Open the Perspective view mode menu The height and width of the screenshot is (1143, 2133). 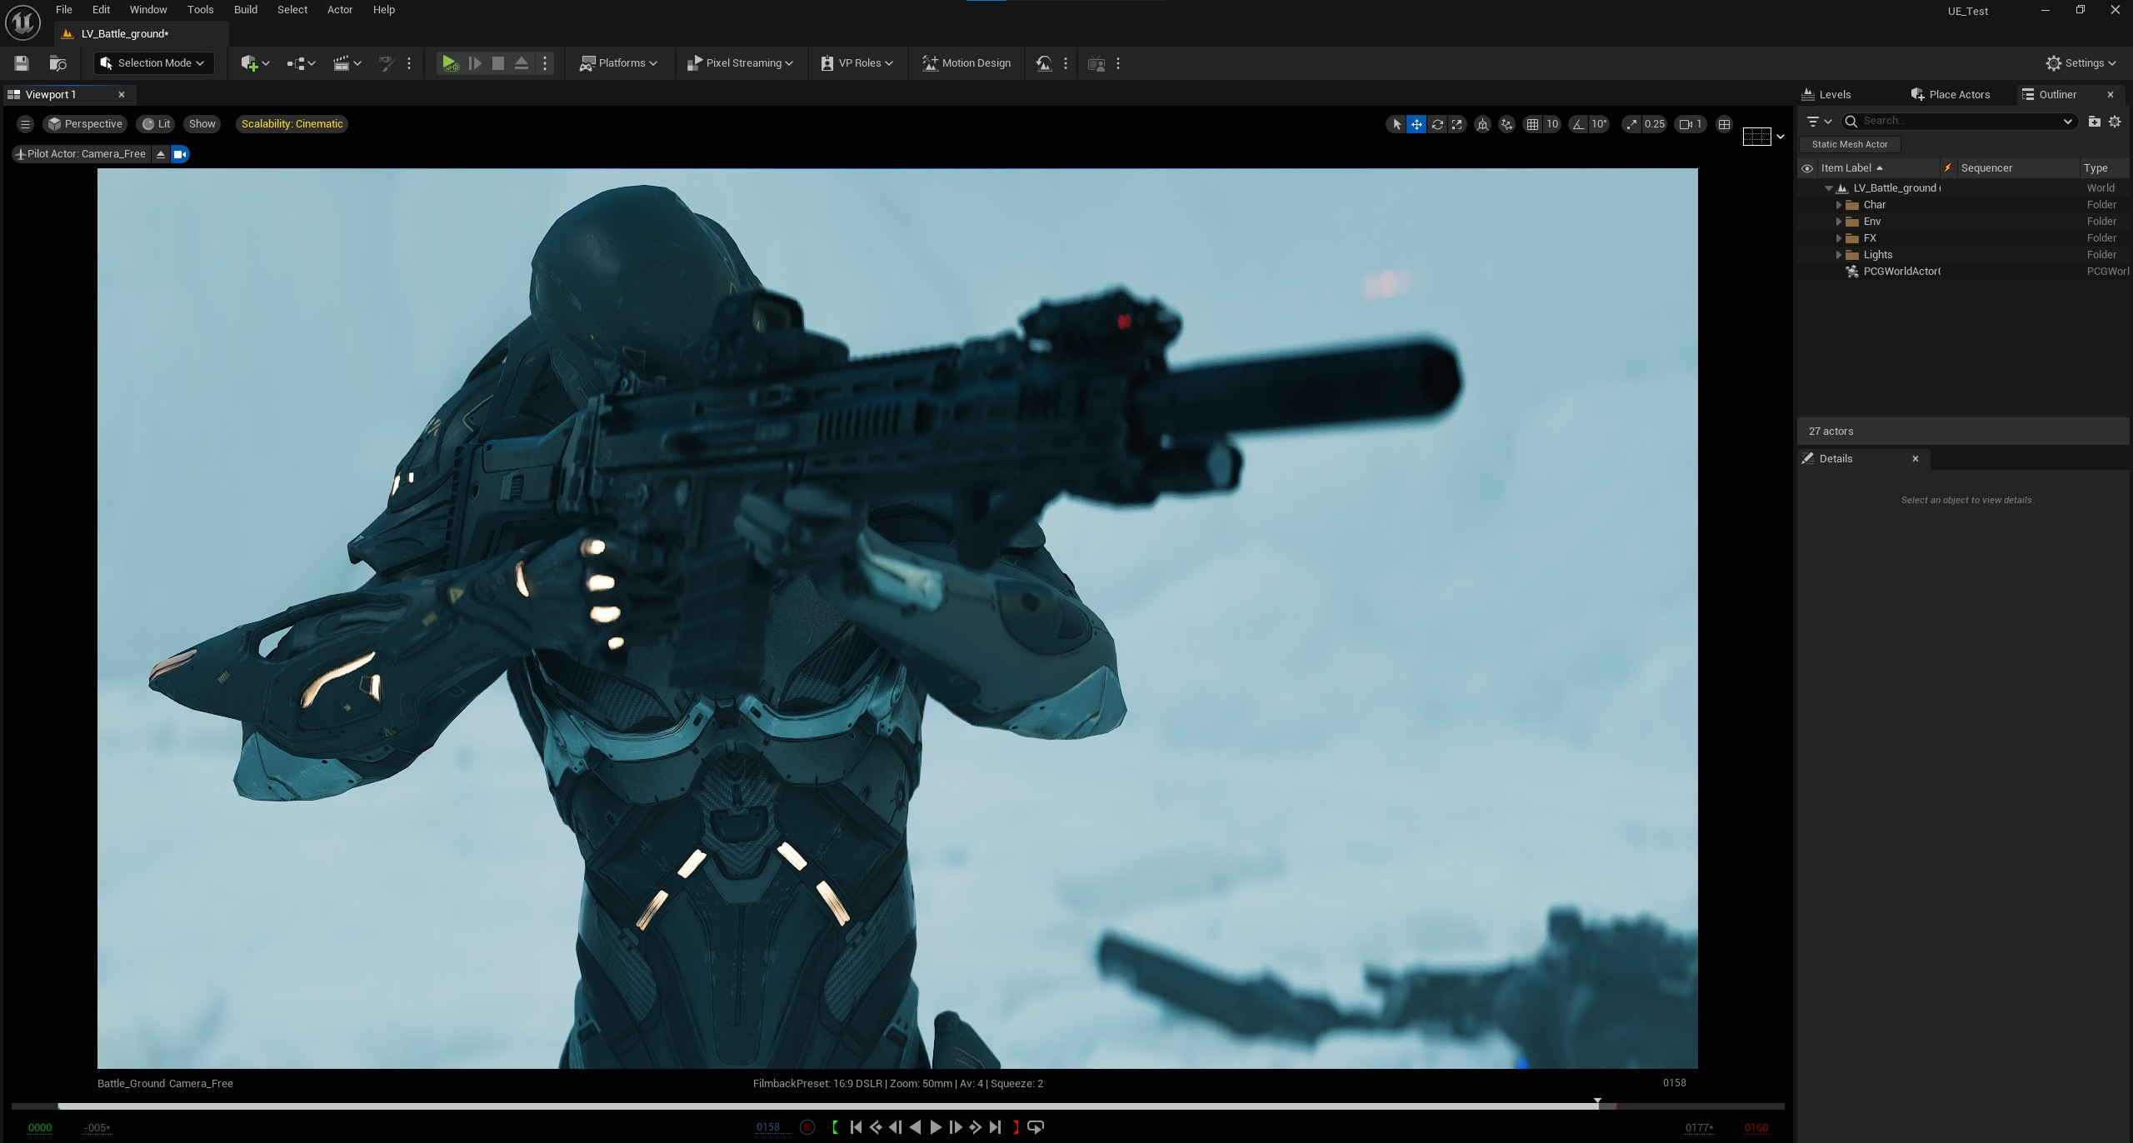pos(85,124)
